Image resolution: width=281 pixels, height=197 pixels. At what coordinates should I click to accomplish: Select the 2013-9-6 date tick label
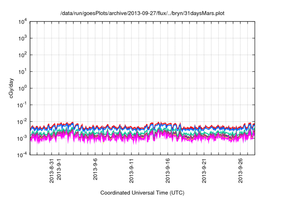[x=95, y=171]
